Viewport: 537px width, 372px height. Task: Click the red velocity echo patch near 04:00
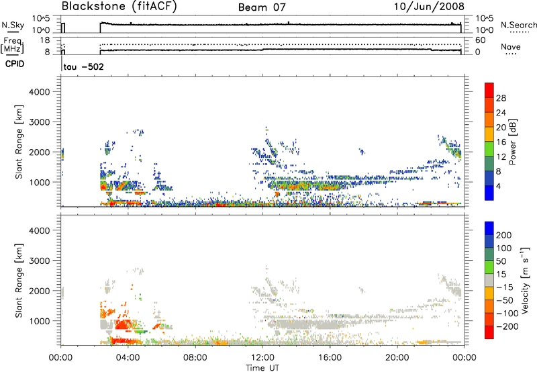(x=124, y=324)
